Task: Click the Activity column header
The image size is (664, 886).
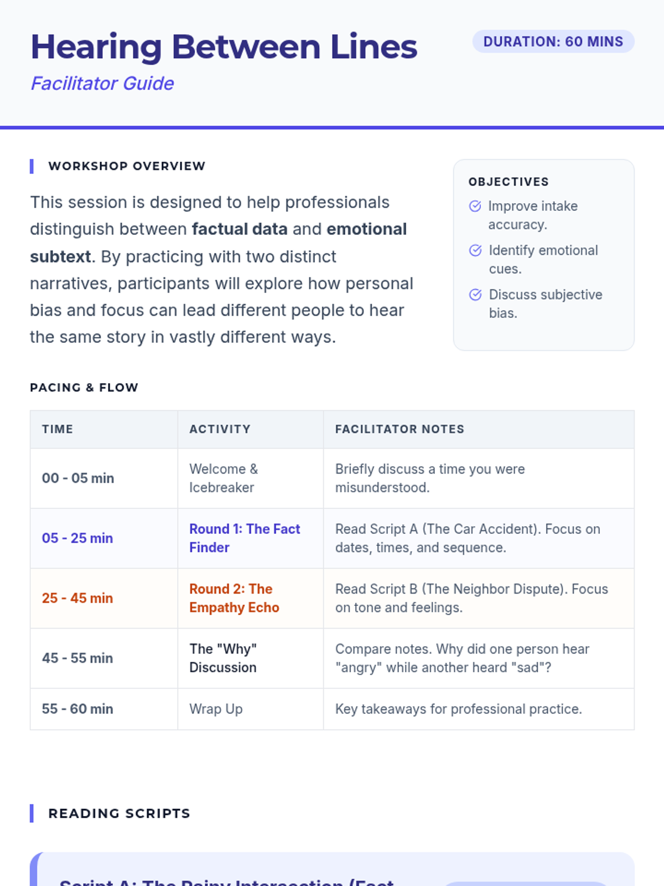Action: click(220, 429)
